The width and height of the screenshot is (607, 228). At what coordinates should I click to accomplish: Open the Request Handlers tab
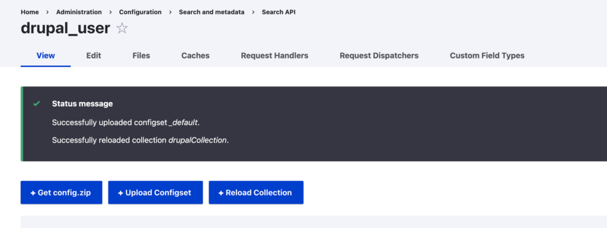pos(274,56)
